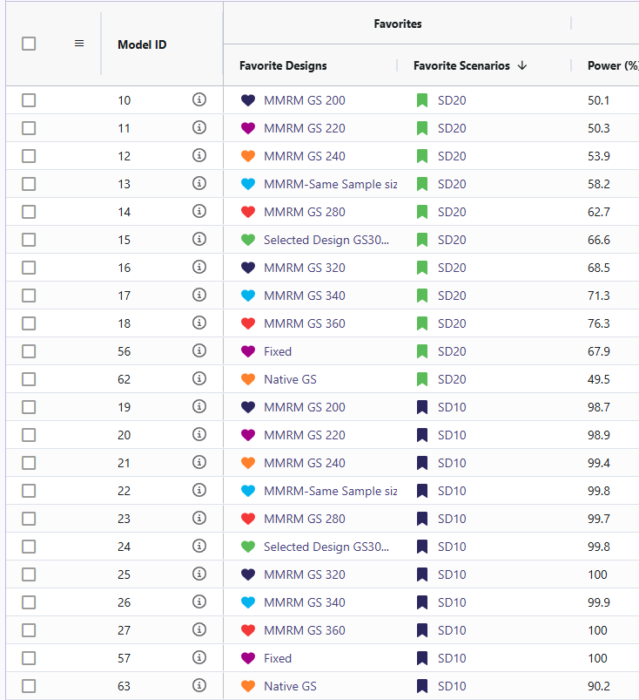639x700 pixels.
Task: Open the hamburger column menu icon in header
Action: tap(79, 44)
